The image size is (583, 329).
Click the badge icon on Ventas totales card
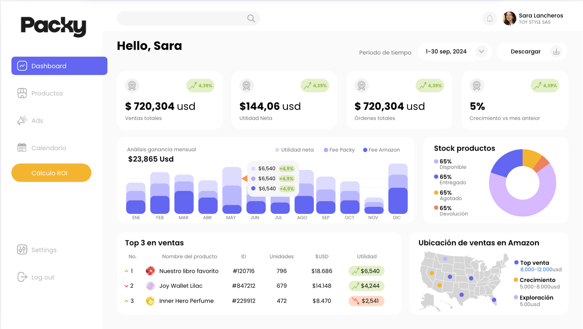pos(132,86)
